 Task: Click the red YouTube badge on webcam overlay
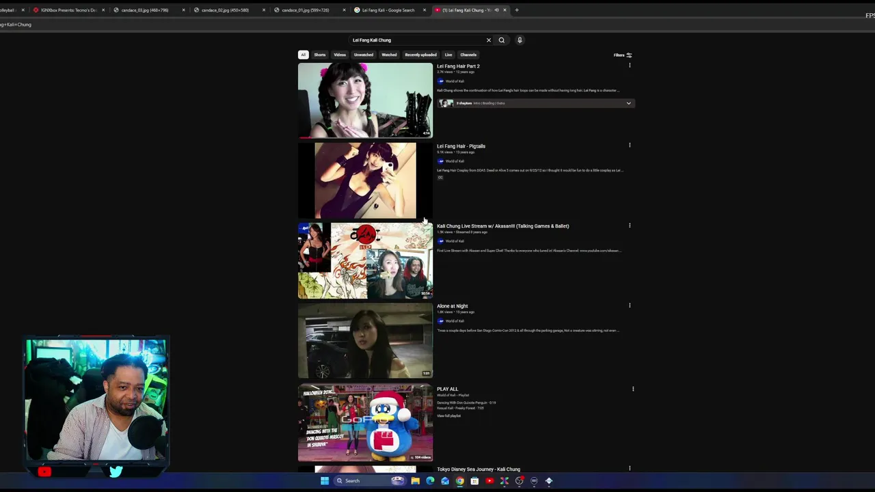pyautogui.click(x=44, y=471)
